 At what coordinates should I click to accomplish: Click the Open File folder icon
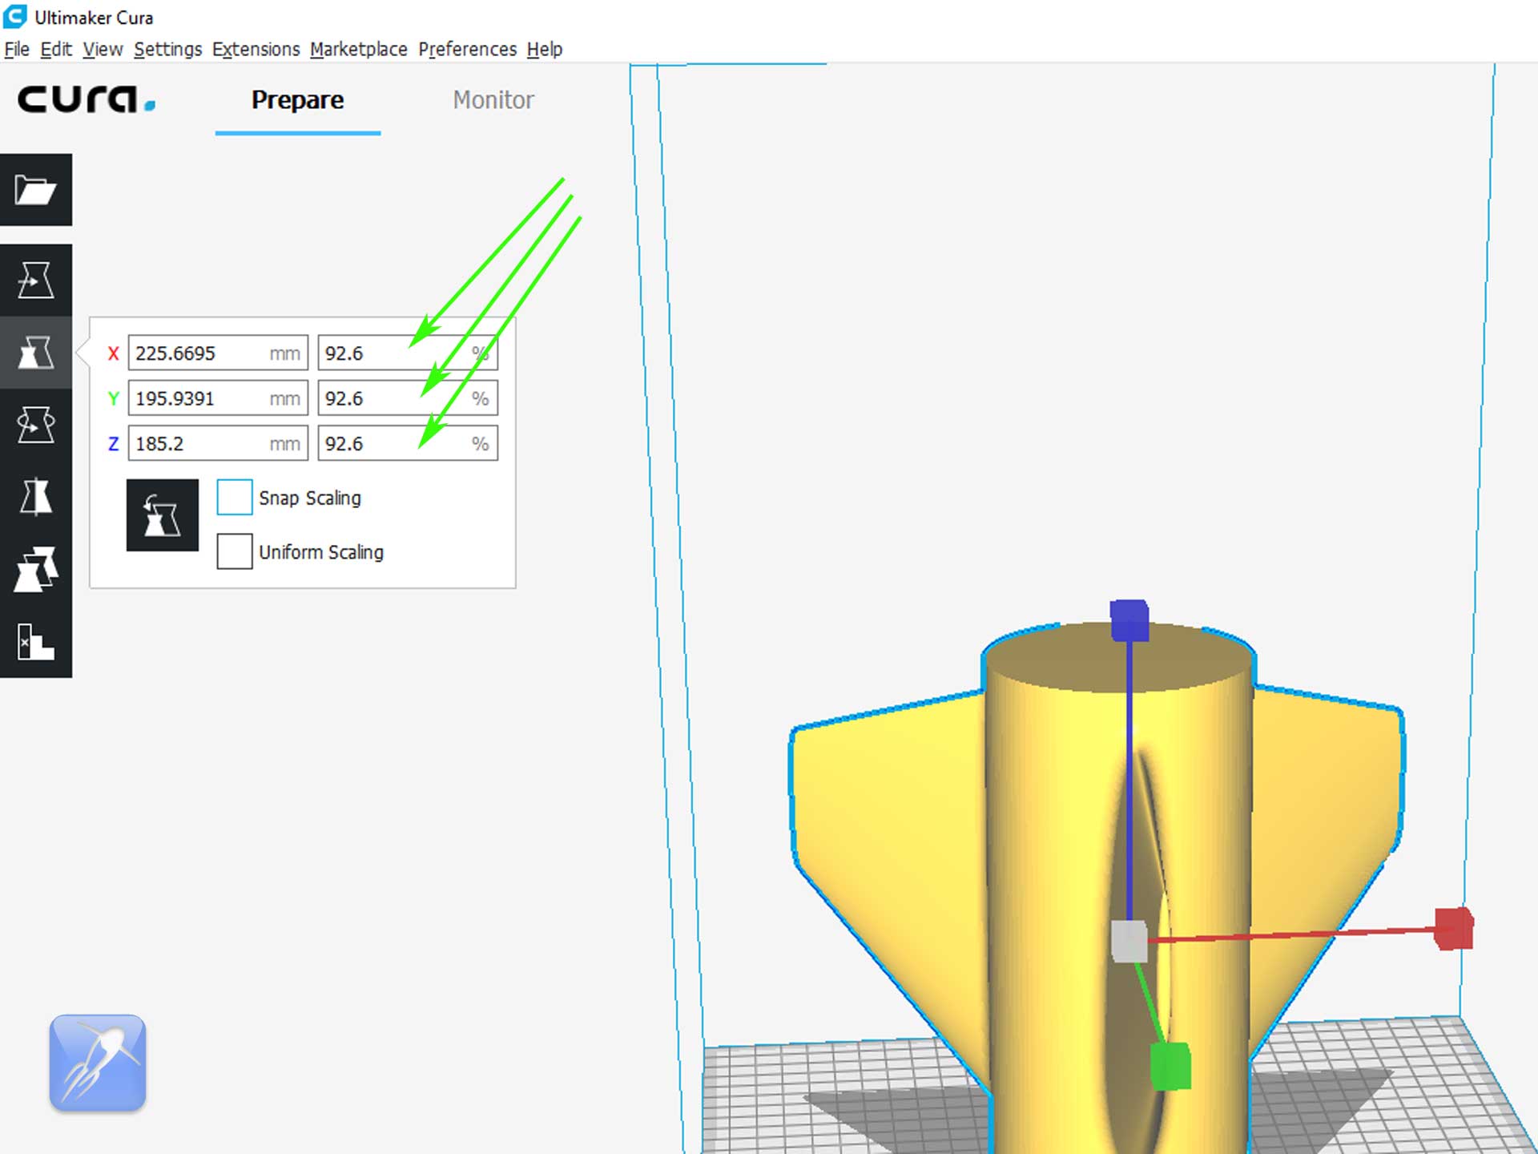point(35,190)
